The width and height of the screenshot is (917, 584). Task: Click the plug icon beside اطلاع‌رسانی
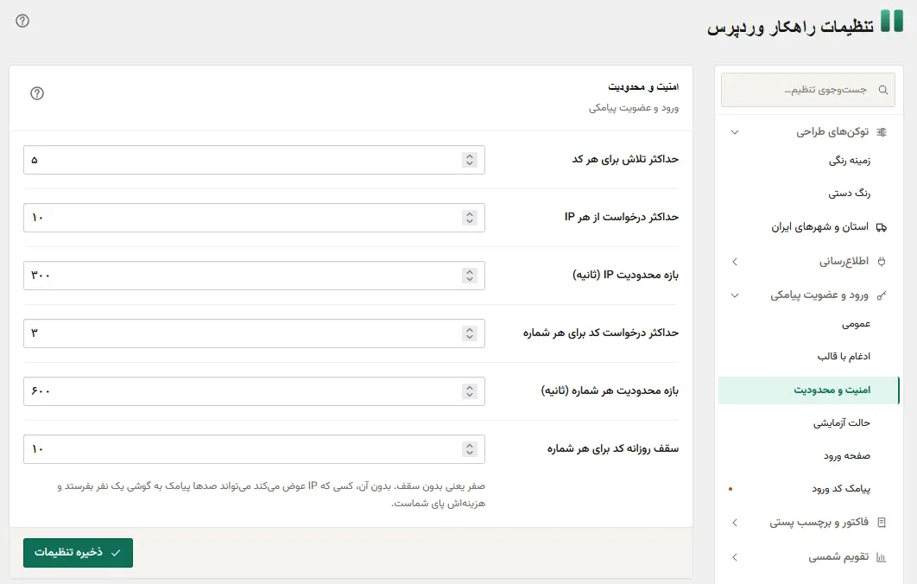[x=882, y=262]
